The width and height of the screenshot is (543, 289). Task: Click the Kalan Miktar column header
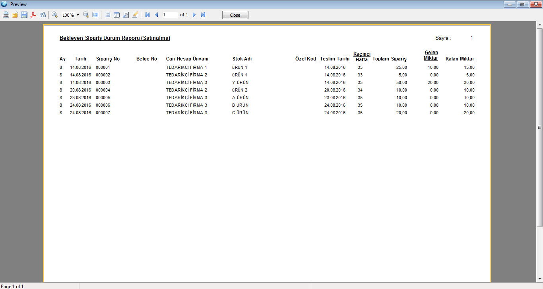pos(460,59)
